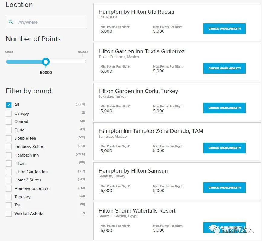
Task: Open the Hampton by Hilton Ufa Russia title
Action: (136, 12)
